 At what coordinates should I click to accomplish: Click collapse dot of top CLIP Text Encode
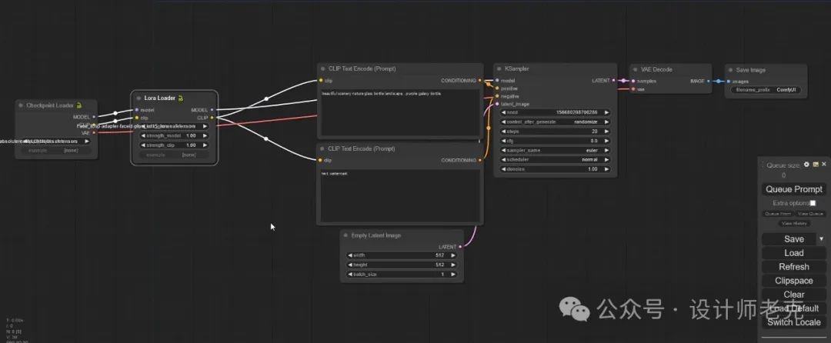[x=322, y=68]
